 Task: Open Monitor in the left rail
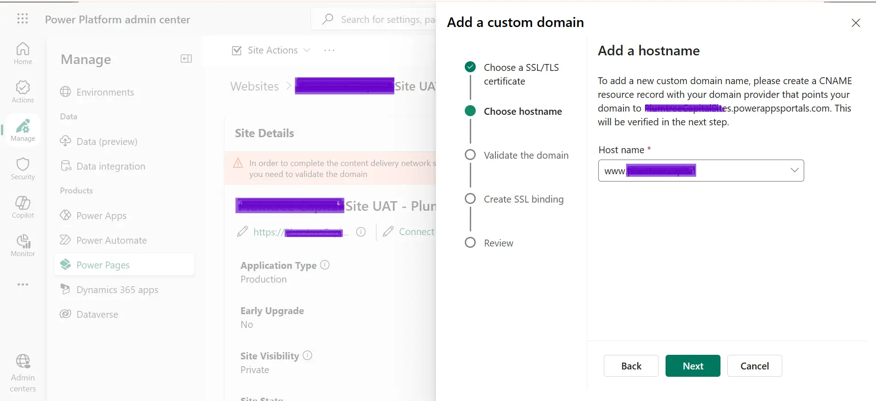point(23,246)
